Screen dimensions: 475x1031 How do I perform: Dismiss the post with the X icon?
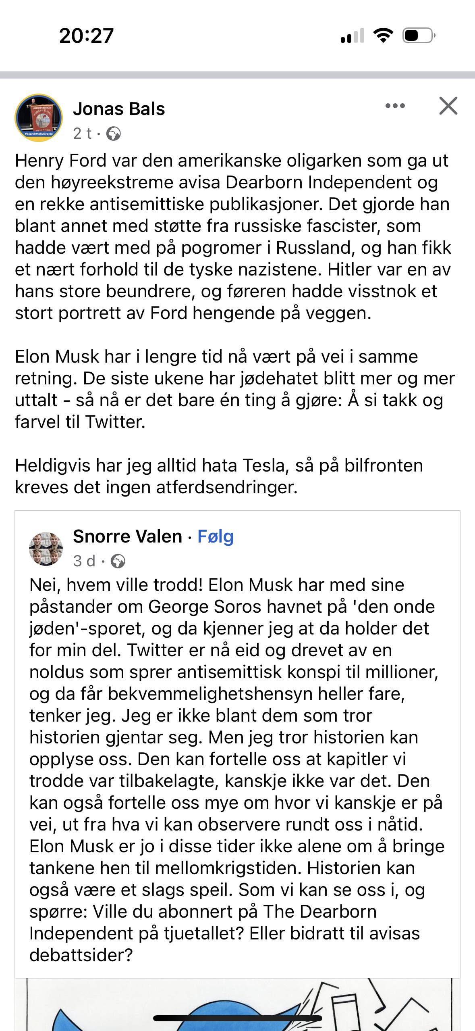click(x=448, y=106)
